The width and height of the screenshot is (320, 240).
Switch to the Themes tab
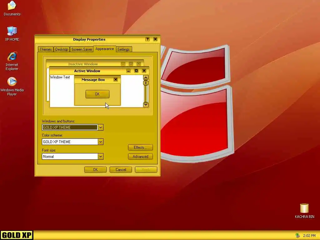[x=46, y=49]
